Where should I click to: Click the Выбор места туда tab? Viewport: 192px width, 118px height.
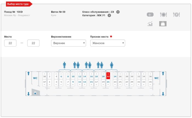click(x=19, y=4)
